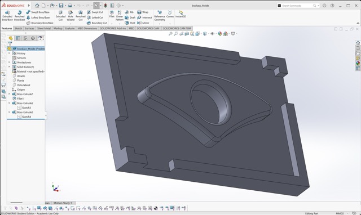Switch to the Surfaces ribbon tab
This screenshot has width=361, height=215.
tap(29, 29)
